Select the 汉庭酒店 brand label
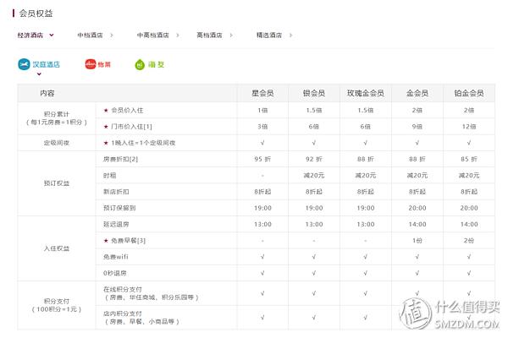This screenshot has height=338, width=508. coord(46,64)
